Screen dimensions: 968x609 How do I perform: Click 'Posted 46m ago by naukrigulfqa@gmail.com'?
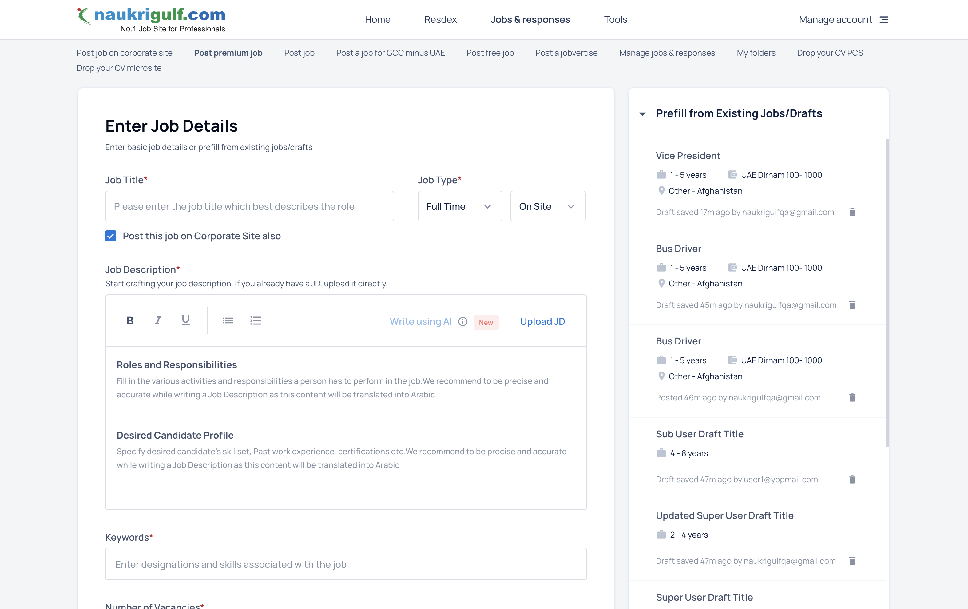[738, 398]
